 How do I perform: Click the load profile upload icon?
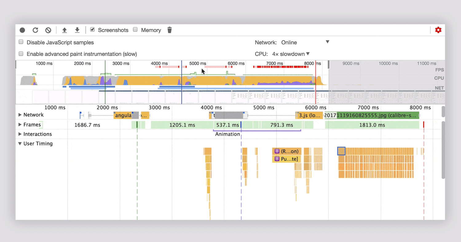coord(65,30)
